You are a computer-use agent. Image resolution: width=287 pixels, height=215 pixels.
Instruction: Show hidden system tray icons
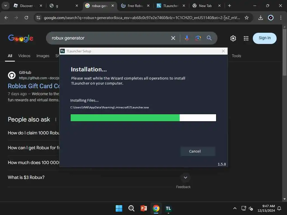tap(235, 208)
